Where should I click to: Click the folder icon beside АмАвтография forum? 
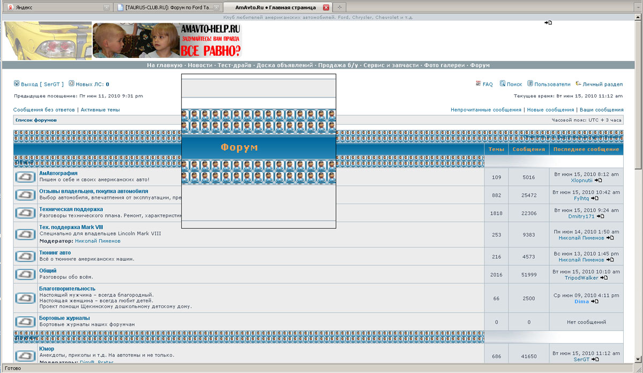(25, 177)
